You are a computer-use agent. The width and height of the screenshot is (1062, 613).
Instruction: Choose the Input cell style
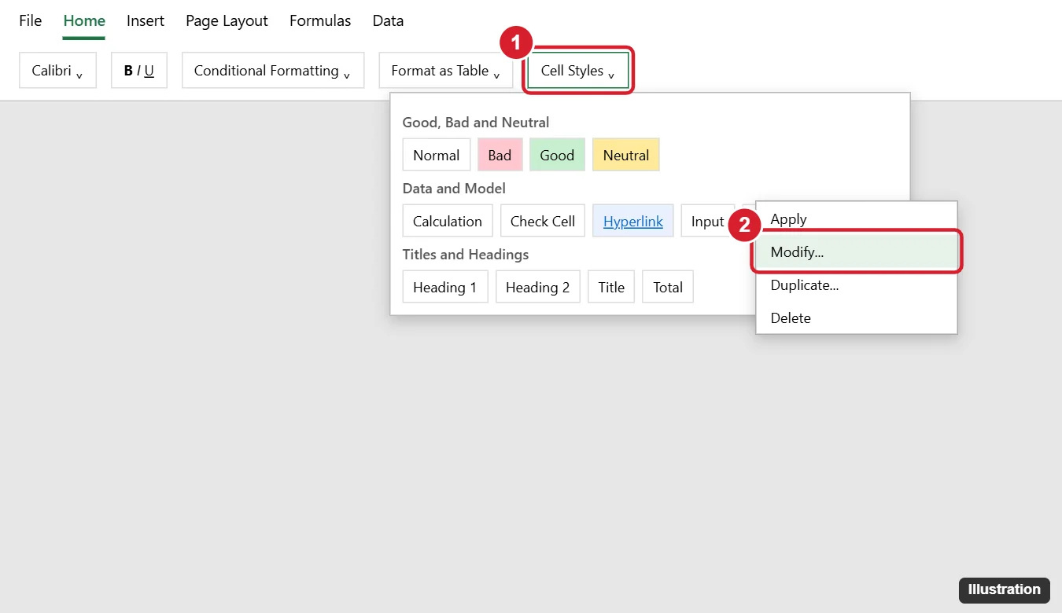click(x=707, y=221)
